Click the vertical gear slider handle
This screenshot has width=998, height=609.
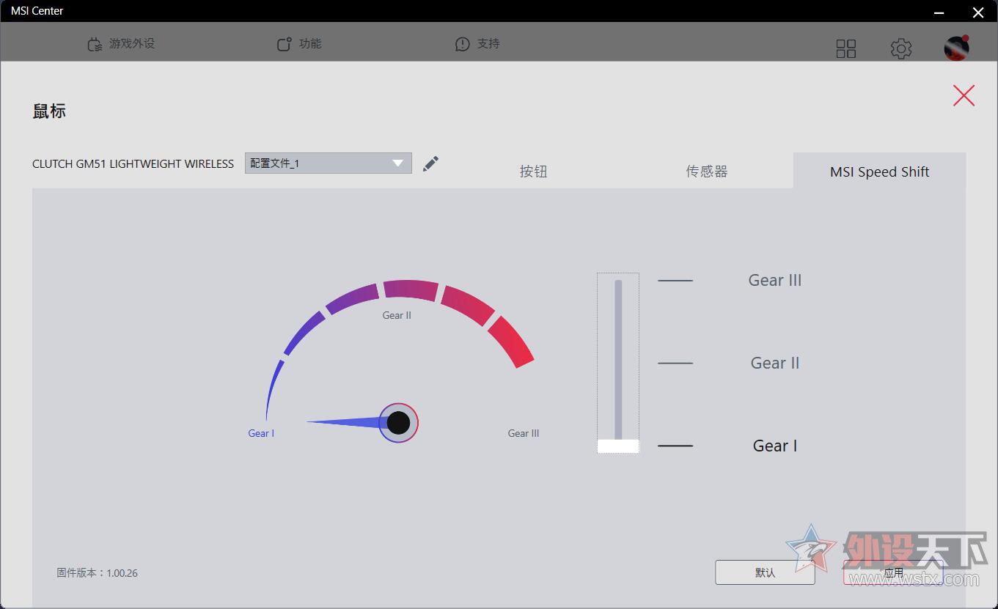pyautogui.click(x=618, y=446)
